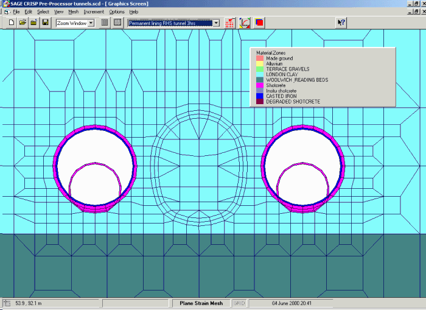The width and height of the screenshot is (426, 310).
Task: Click the Alluvium yellow swatch
Action: (260, 63)
